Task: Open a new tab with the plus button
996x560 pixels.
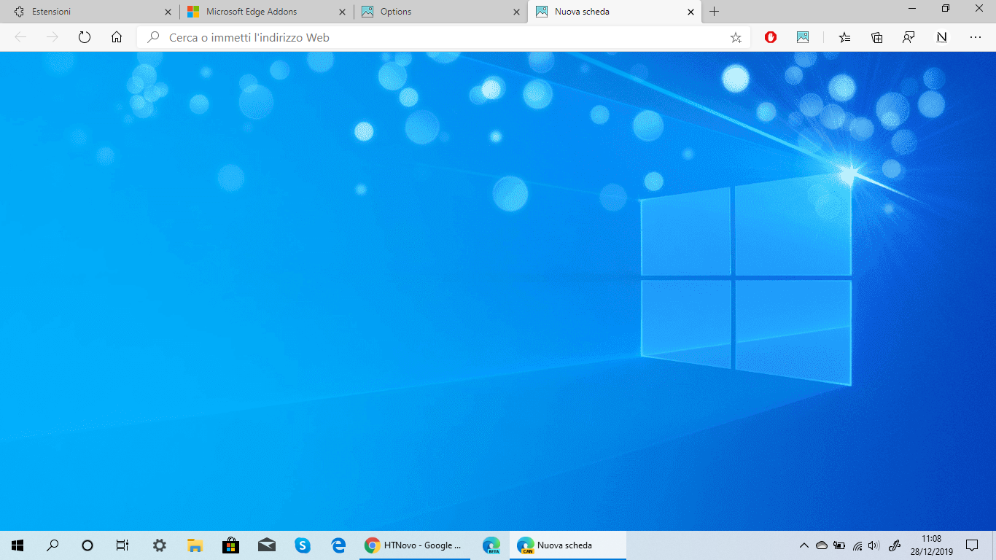Action: [714, 12]
